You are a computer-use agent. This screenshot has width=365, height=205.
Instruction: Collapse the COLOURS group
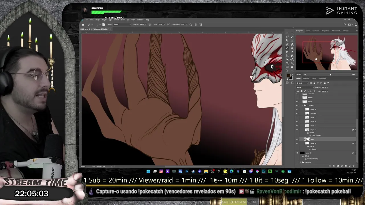(x=303, y=105)
